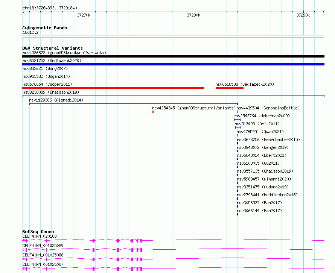Click the blue glyph under nsv513493
The image size is (335, 273).
[x=238, y=127]
